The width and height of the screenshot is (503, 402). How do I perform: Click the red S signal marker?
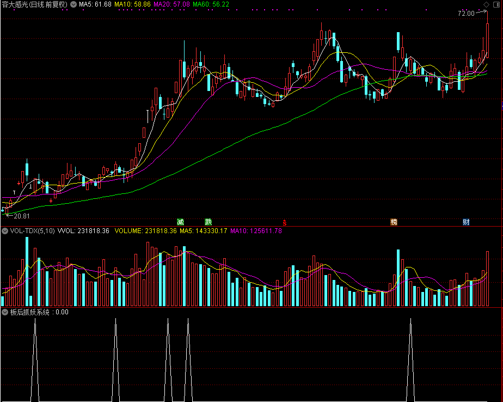pos(285,222)
